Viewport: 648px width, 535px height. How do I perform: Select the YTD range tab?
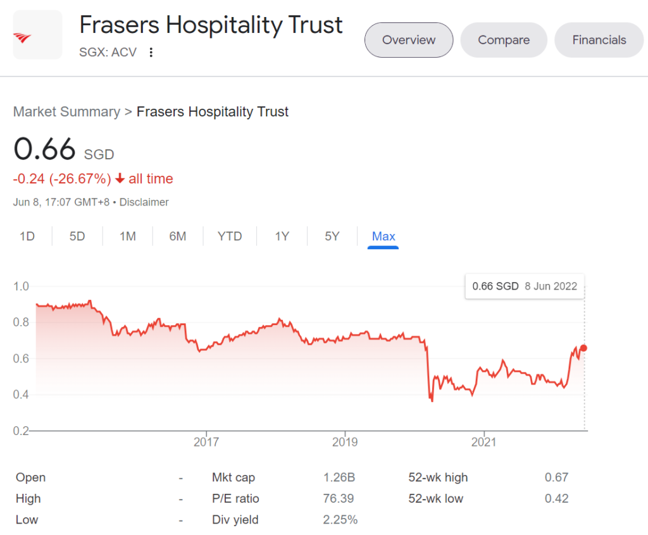(x=230, y=237)
